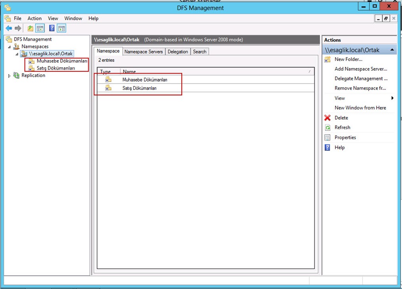Click the \\esaglik.local\Ortak namespace icon in tree
Viewport: 402px width, 289px height.
pos(24,54)
